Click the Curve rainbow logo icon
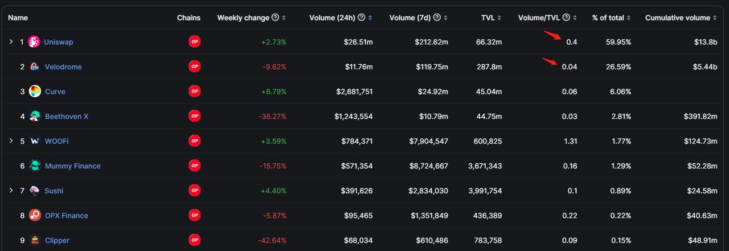The image size is (729, 251). [35, 91]
